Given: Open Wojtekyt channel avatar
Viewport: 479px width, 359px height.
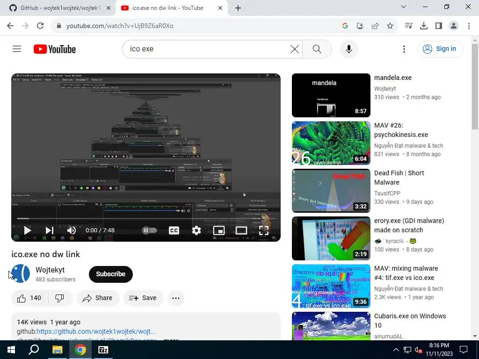Looking at the screenshot, I should click(21, 273).
